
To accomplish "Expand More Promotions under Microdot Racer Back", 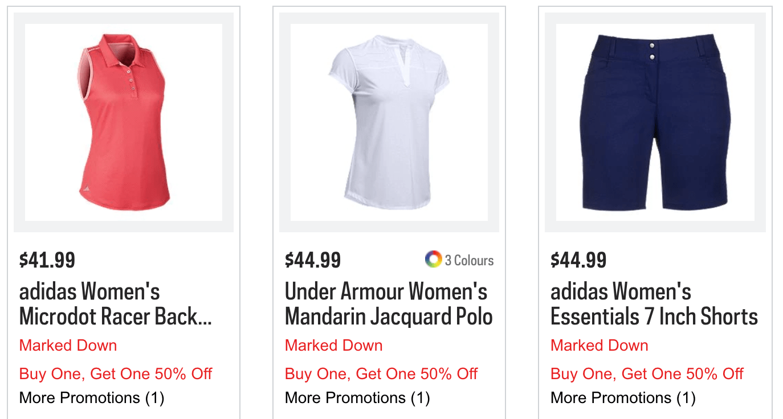I will click(92, 397).
